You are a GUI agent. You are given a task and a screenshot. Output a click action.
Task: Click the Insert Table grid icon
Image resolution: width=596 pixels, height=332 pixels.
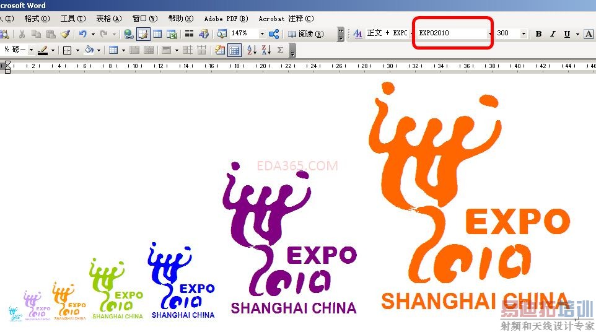(157, 34)
